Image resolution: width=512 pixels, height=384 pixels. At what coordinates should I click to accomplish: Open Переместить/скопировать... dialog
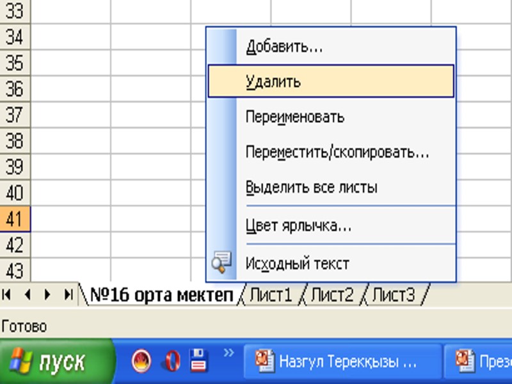coord(331,152)
